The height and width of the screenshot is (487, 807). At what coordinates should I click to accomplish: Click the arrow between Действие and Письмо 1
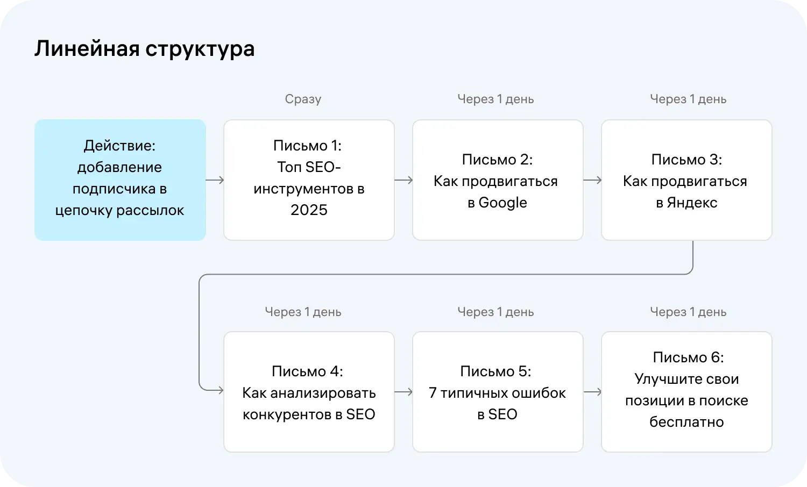click(214, 180)
